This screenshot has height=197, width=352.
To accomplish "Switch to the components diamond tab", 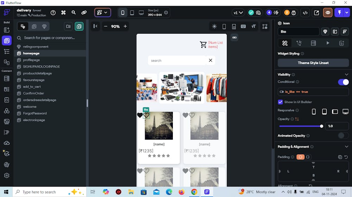I will point(44,26).
